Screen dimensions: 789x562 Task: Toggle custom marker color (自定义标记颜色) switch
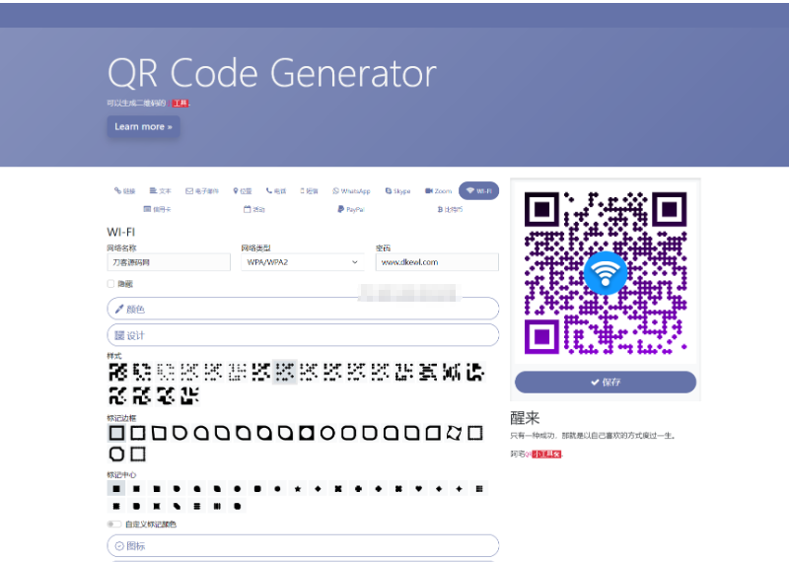click(114, 525)
